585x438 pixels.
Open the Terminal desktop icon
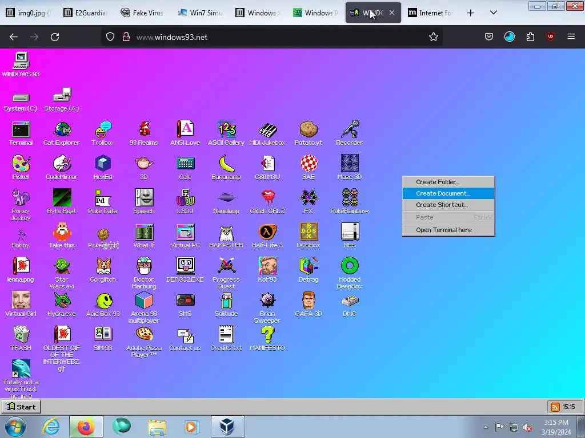click(21, 133)
